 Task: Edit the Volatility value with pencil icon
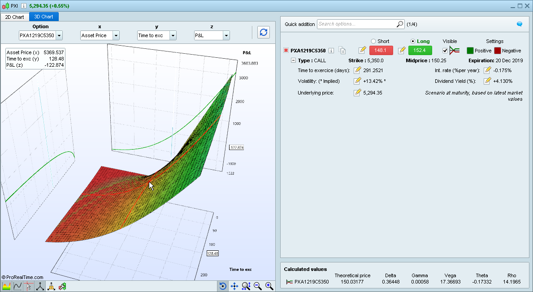tap(357, 81)
